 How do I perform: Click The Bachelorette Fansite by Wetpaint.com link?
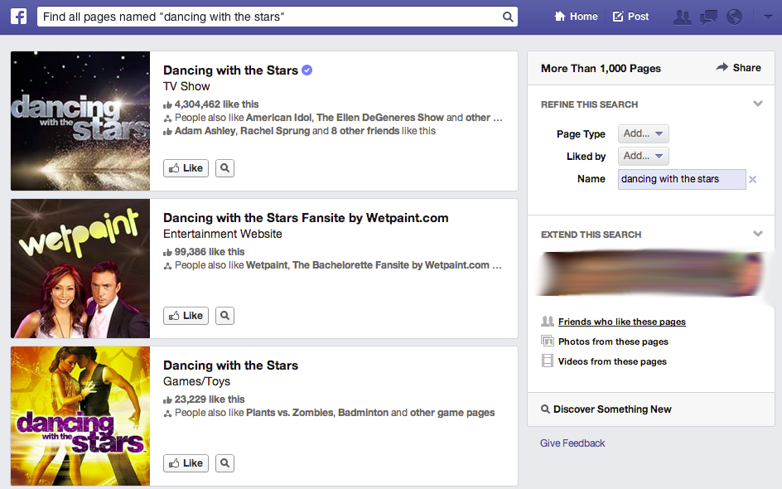click(390, 265)
